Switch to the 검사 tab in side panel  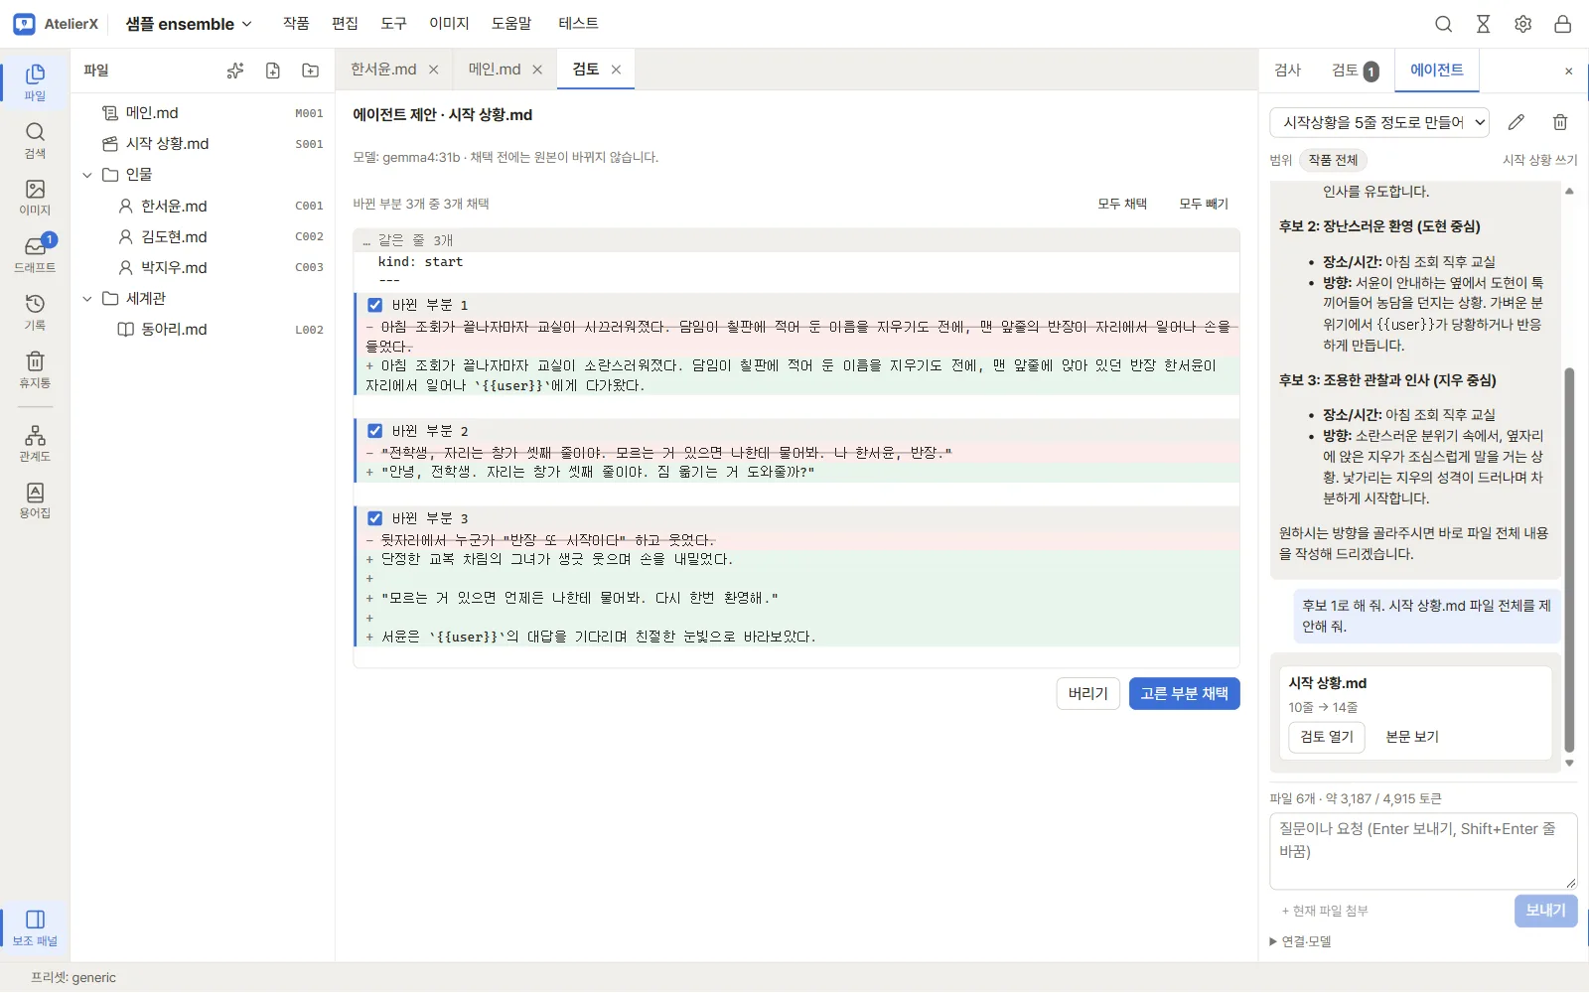tap(1288, 70)
